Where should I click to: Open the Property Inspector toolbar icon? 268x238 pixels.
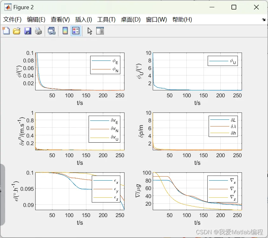tap(100, 31)
